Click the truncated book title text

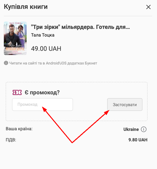(80, 27)
